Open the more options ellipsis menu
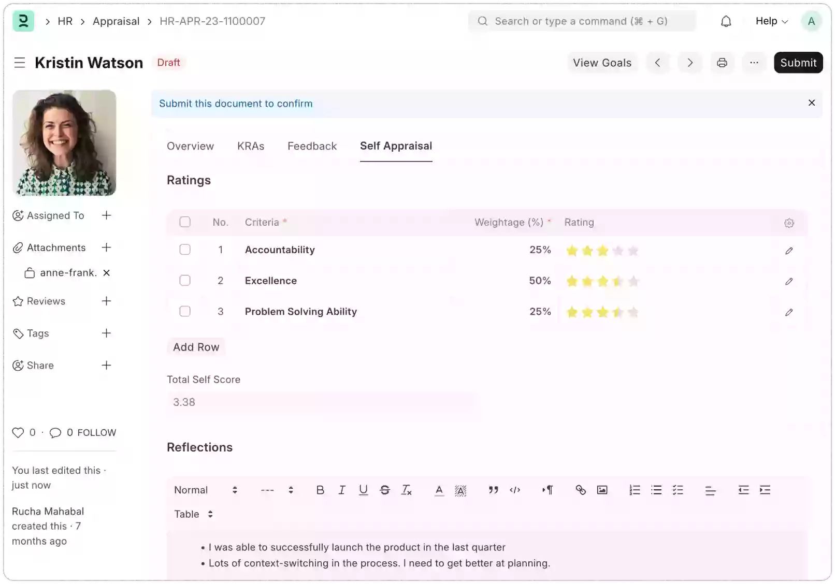 (754, 62)
